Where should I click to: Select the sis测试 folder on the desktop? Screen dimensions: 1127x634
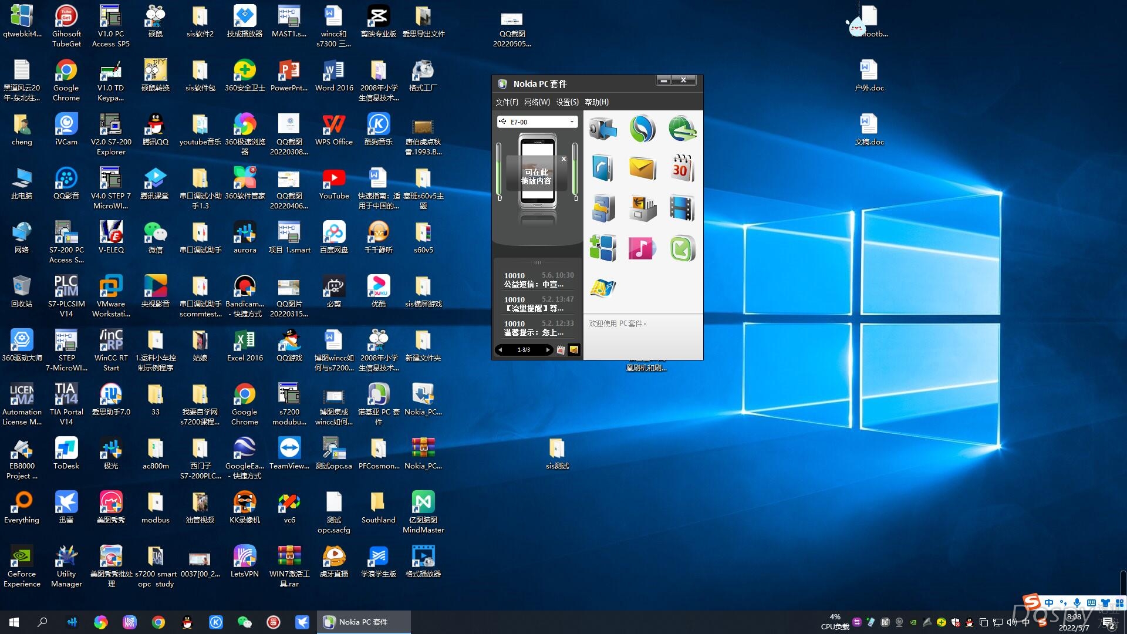(557, 453)
